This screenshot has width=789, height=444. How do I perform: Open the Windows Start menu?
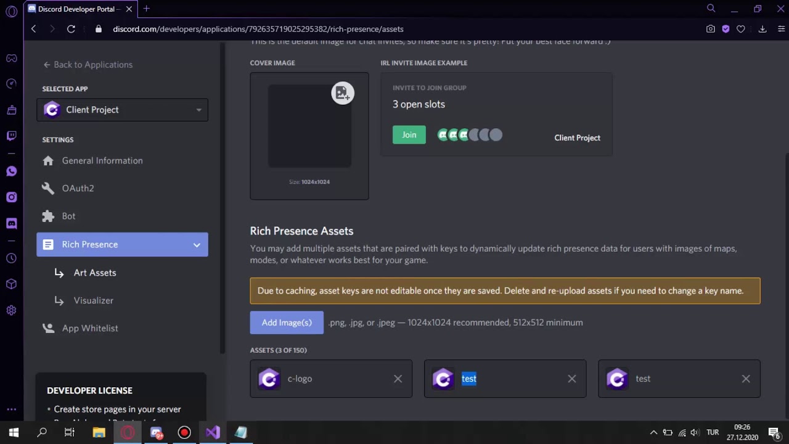click(14, 432)
